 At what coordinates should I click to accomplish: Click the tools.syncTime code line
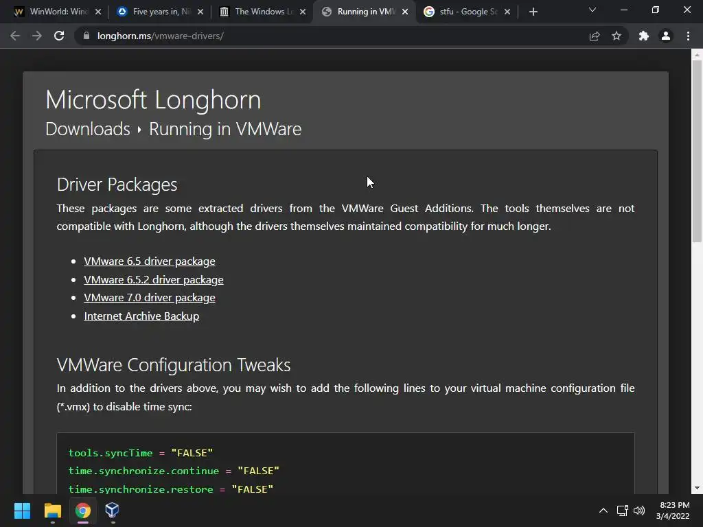click(x=140, y=453)
